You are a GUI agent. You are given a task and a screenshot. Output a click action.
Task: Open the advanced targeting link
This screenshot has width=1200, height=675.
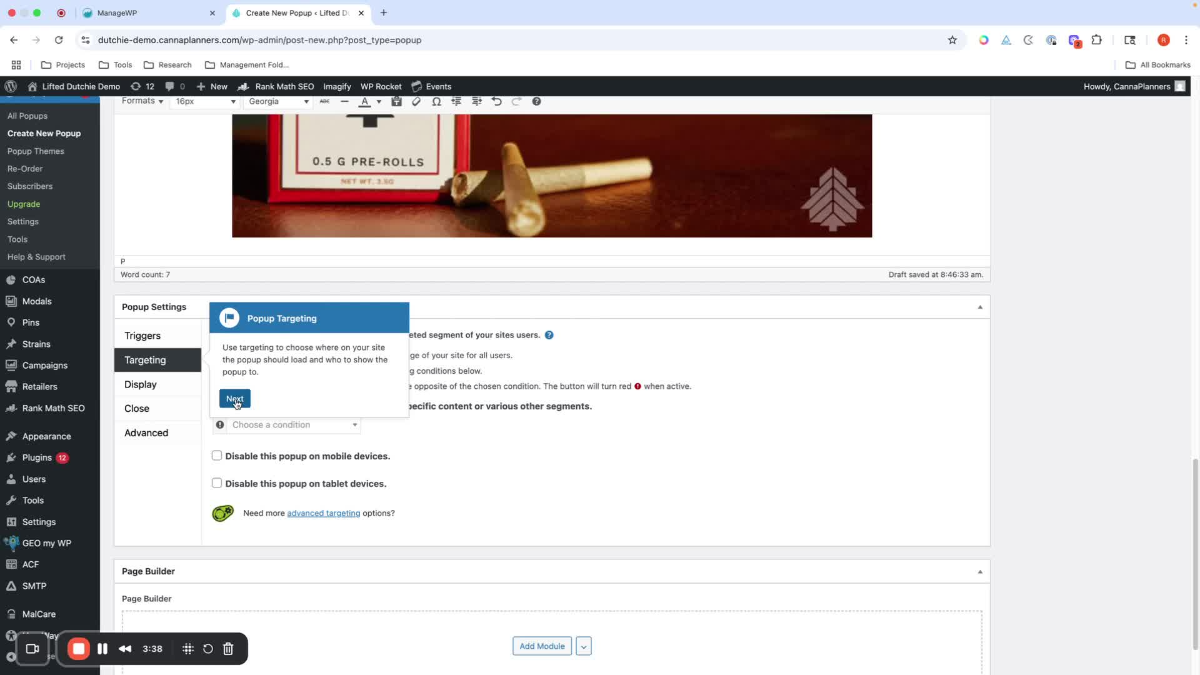point(323,513)
